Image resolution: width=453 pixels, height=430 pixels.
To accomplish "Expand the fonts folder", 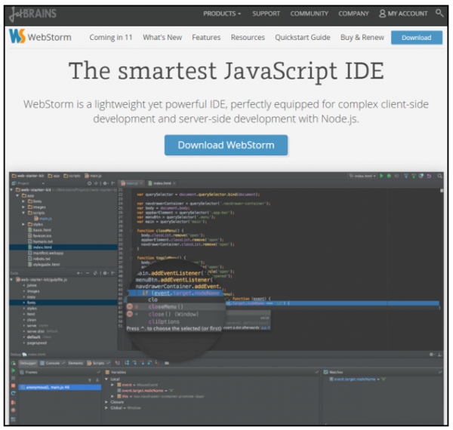I will 23,201.
